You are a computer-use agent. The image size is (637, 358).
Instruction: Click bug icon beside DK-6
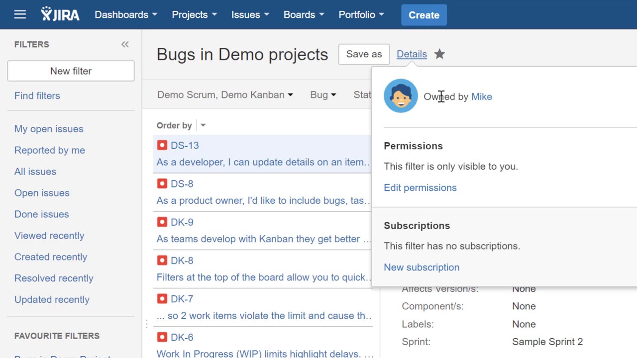[162, 337]
